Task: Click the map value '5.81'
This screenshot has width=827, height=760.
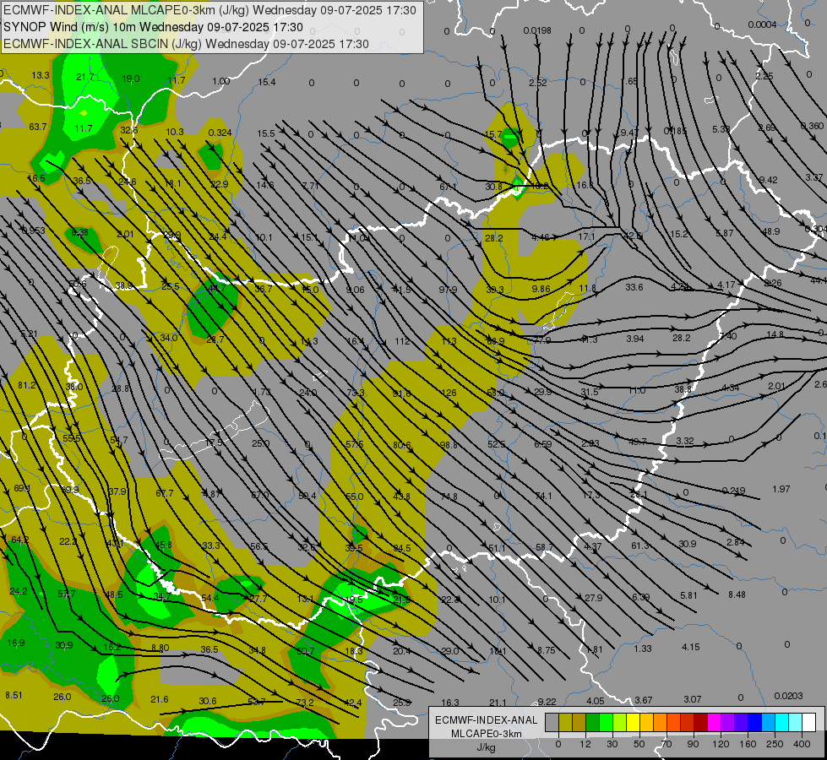Action: click(688, 595)
